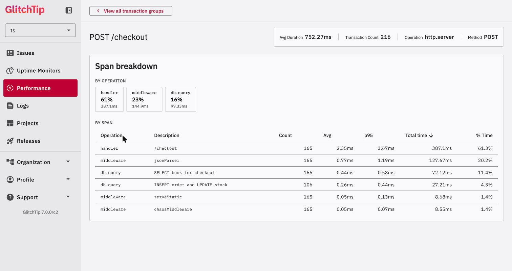Sort by Description column header
Viewport: 512px width, 271px height.
(x=167, y=135)
